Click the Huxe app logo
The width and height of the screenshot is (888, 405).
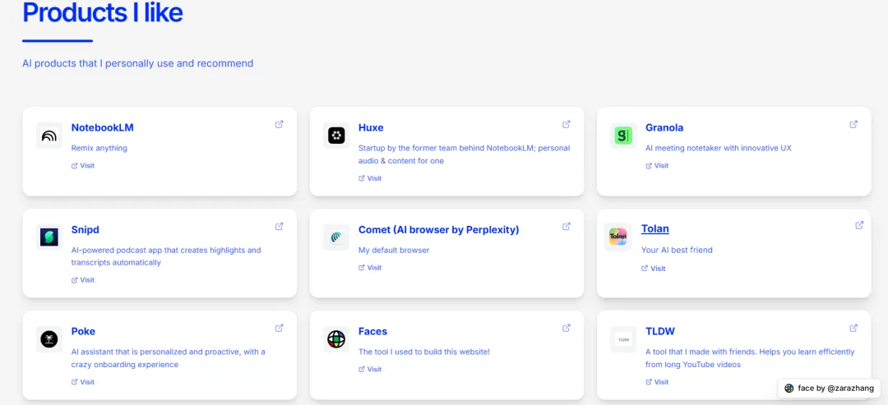[336, 136]
